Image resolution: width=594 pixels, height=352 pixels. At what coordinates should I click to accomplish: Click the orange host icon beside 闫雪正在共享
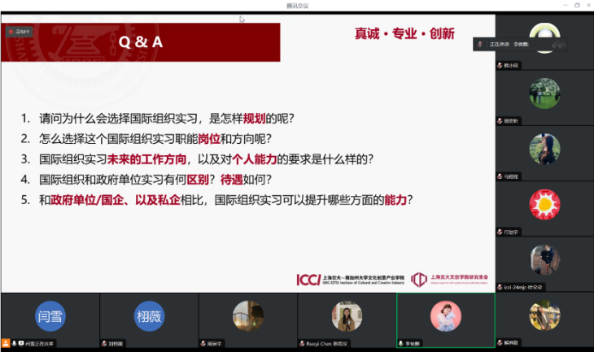(x=6, y=343)
